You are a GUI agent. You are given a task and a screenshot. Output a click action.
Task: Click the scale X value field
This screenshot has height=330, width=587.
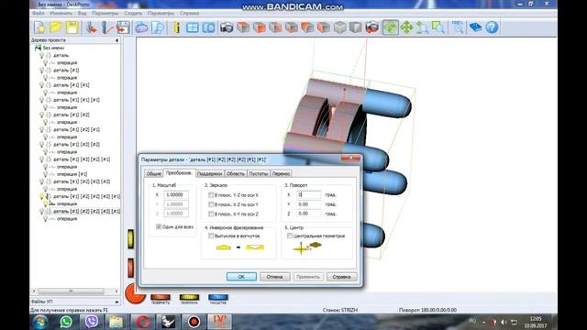176,194
